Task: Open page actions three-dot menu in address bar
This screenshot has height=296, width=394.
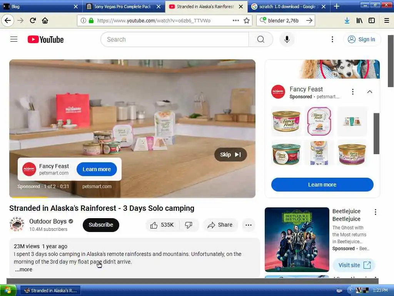Action: [236, 20]
